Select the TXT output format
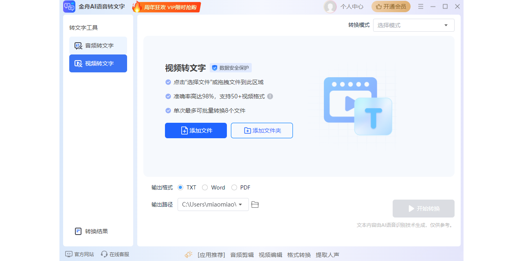This screenshot has height=261, width=523. pyautogui.click(x=180, y=187)
